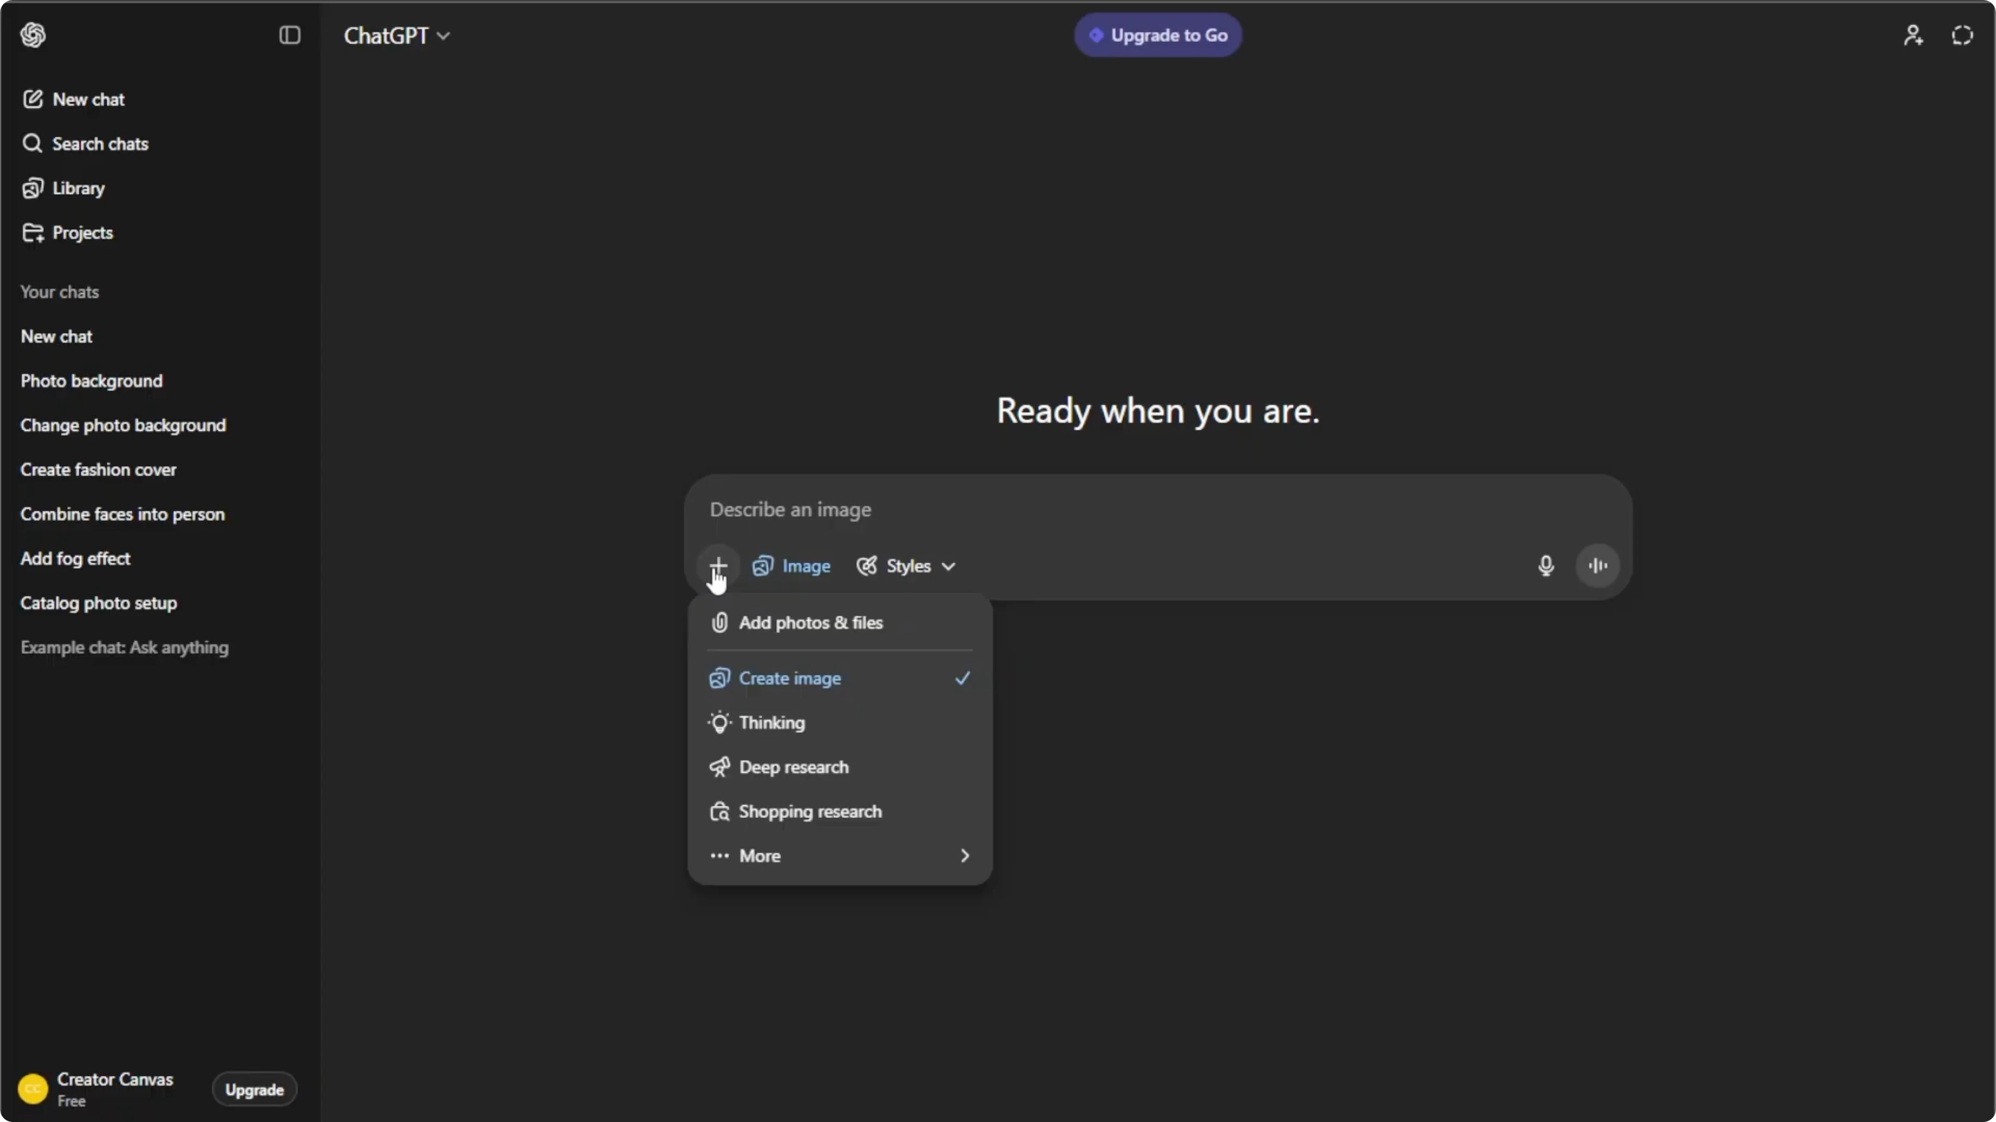
Task: Uncheck the Create image option
Action: (840, 678)
